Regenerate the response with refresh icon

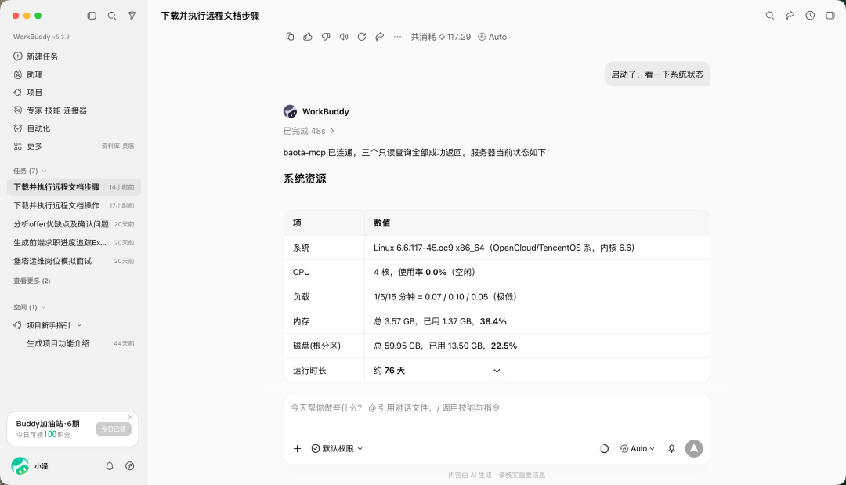pyautogui.click(x=361, y=37)
